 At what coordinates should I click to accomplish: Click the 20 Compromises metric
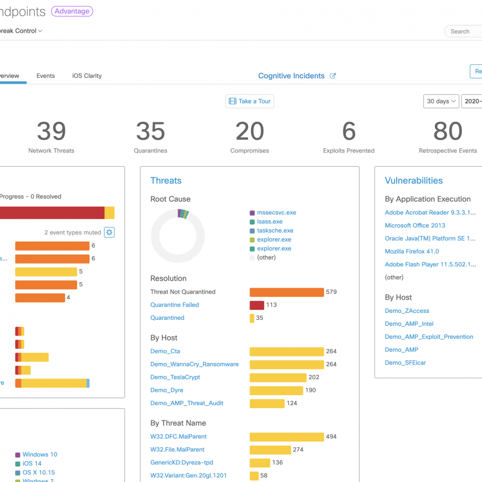pyautogui.click(x=250, y=137)
